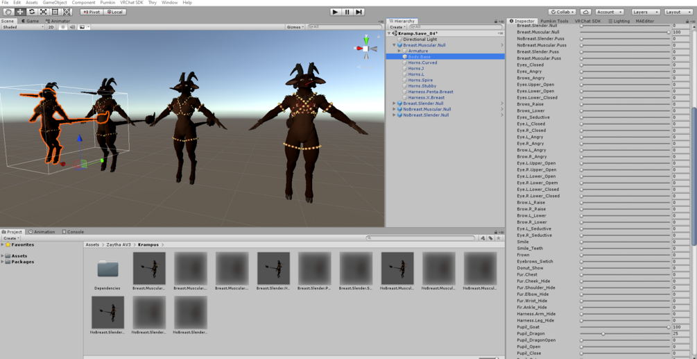Expand the Armature object

[399, 51]
